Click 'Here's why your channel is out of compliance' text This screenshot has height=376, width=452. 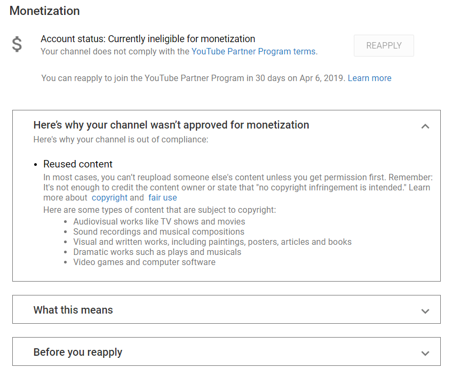[x=121, y=139]
